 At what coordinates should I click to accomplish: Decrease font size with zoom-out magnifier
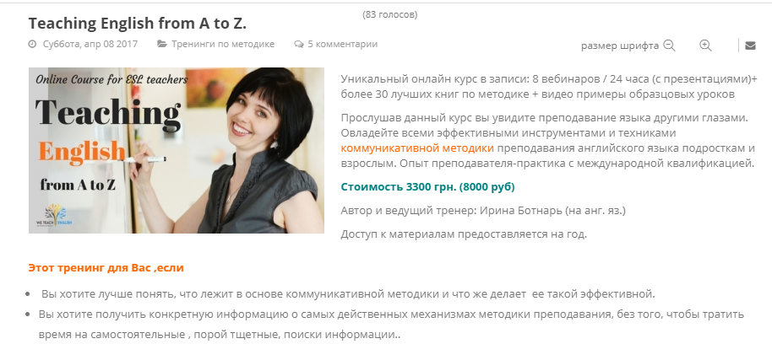click(x=669, y=46)
